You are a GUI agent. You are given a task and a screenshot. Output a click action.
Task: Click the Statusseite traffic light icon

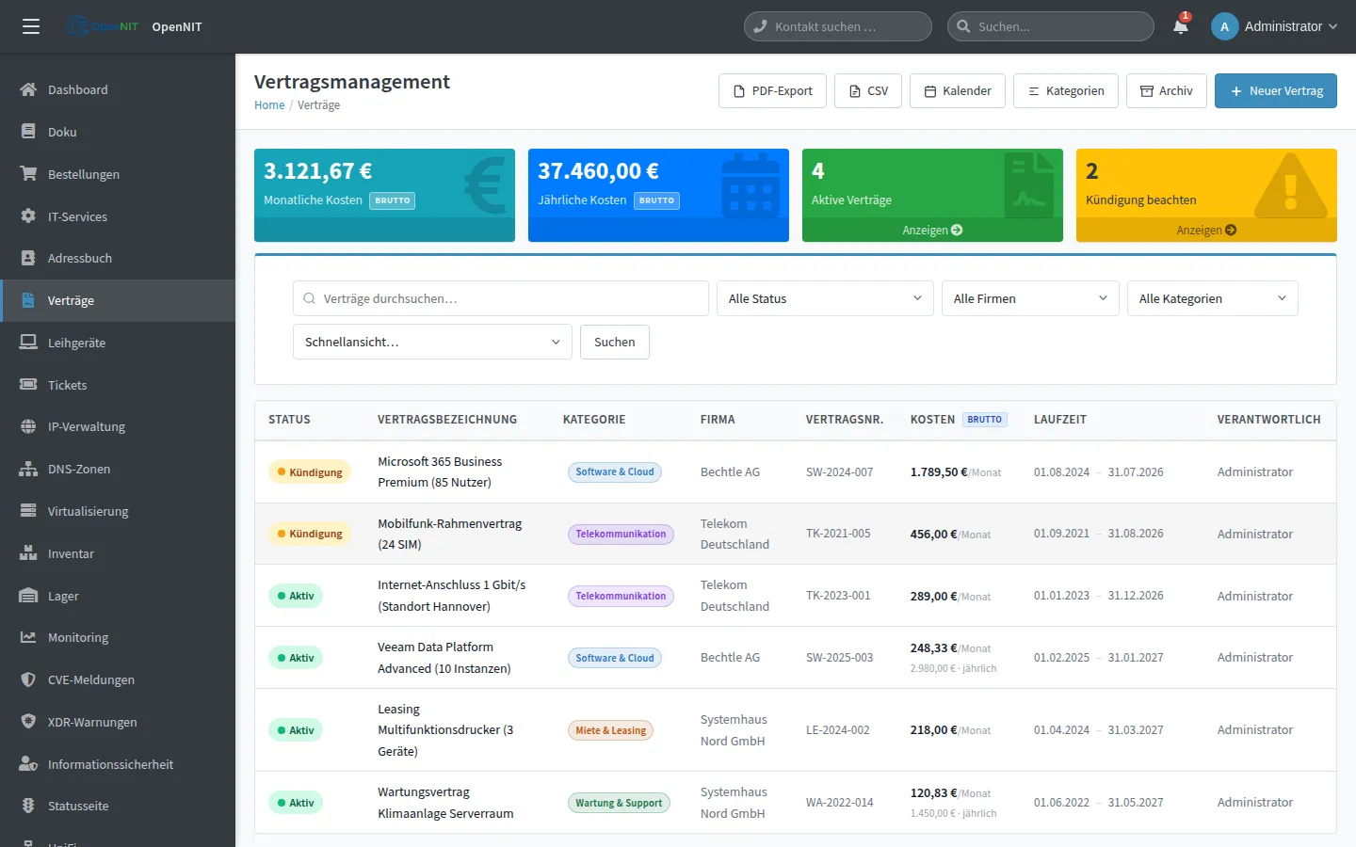pyautogui.click(x=28, y=806)
